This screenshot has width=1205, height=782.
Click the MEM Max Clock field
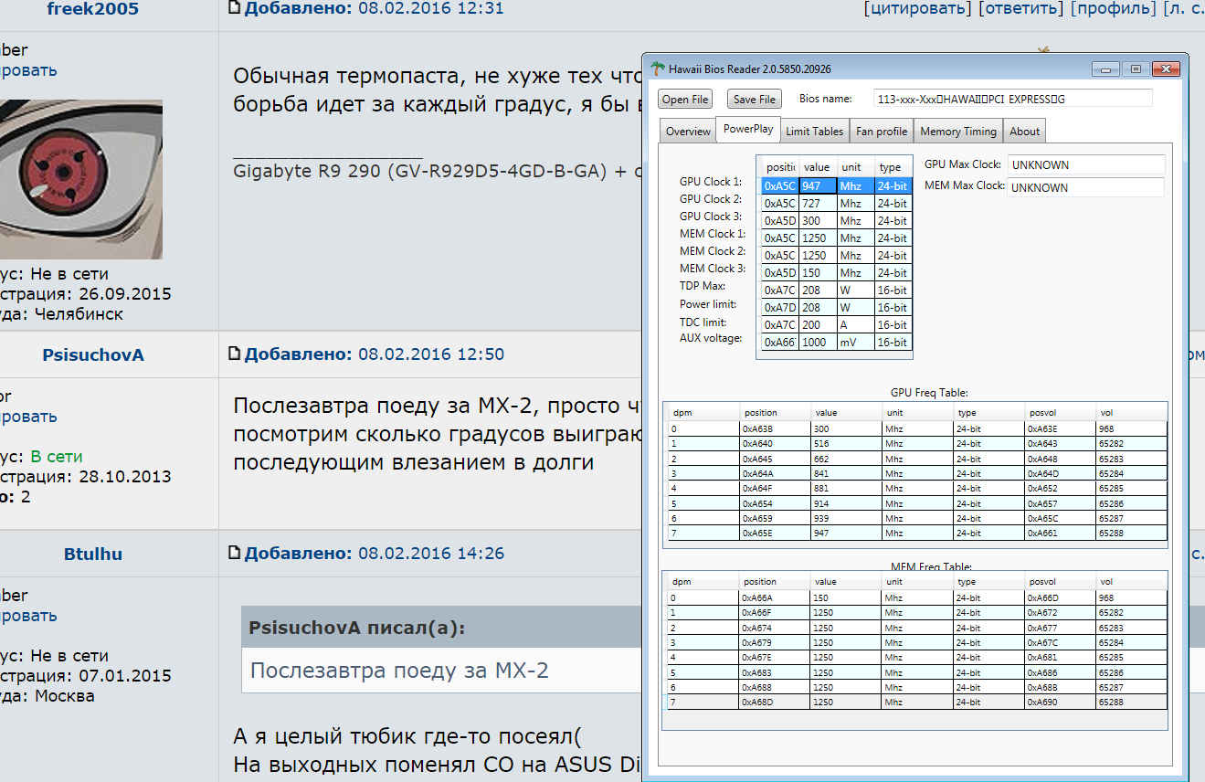click(1085, 187)
